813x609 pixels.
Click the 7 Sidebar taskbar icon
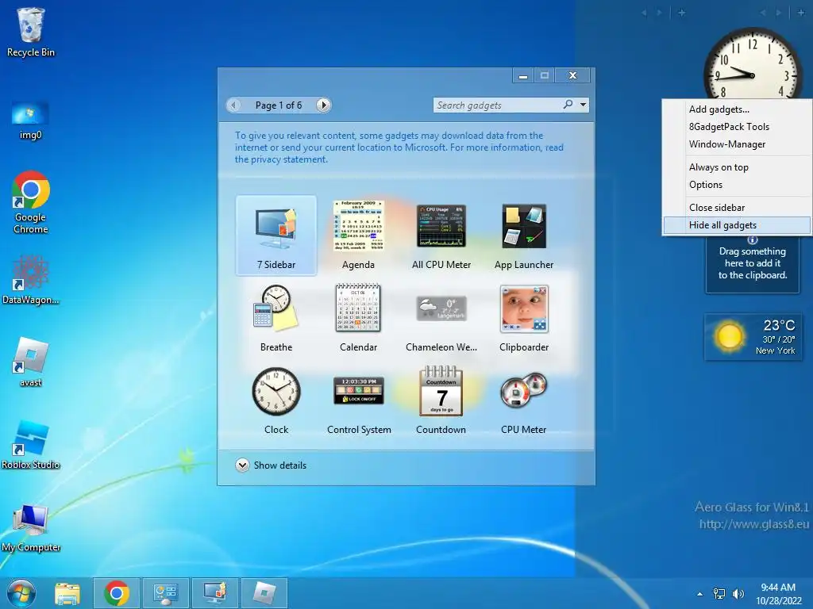point(215,593)
